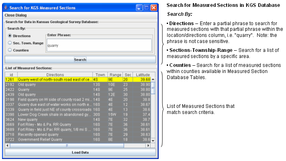Click the 10E range cell
The image size is (286, 161).
tap(115, 85)
